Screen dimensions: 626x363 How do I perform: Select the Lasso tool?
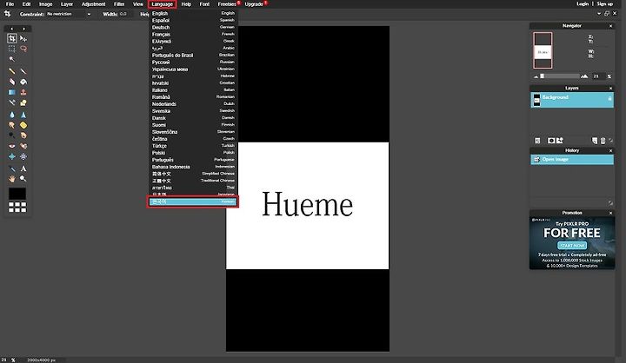[23, 49]
